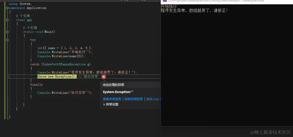293x137 pixels.
Task: Click the 复制详细信息 link
Action: click(134, 99)
